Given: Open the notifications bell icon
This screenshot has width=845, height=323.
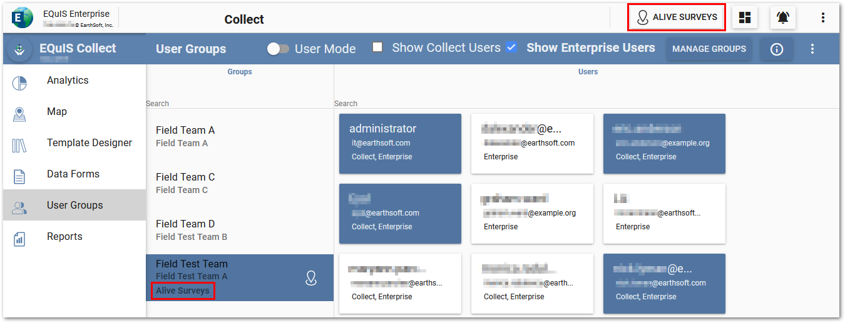Looking at the screenshot, I should [783, 17].
